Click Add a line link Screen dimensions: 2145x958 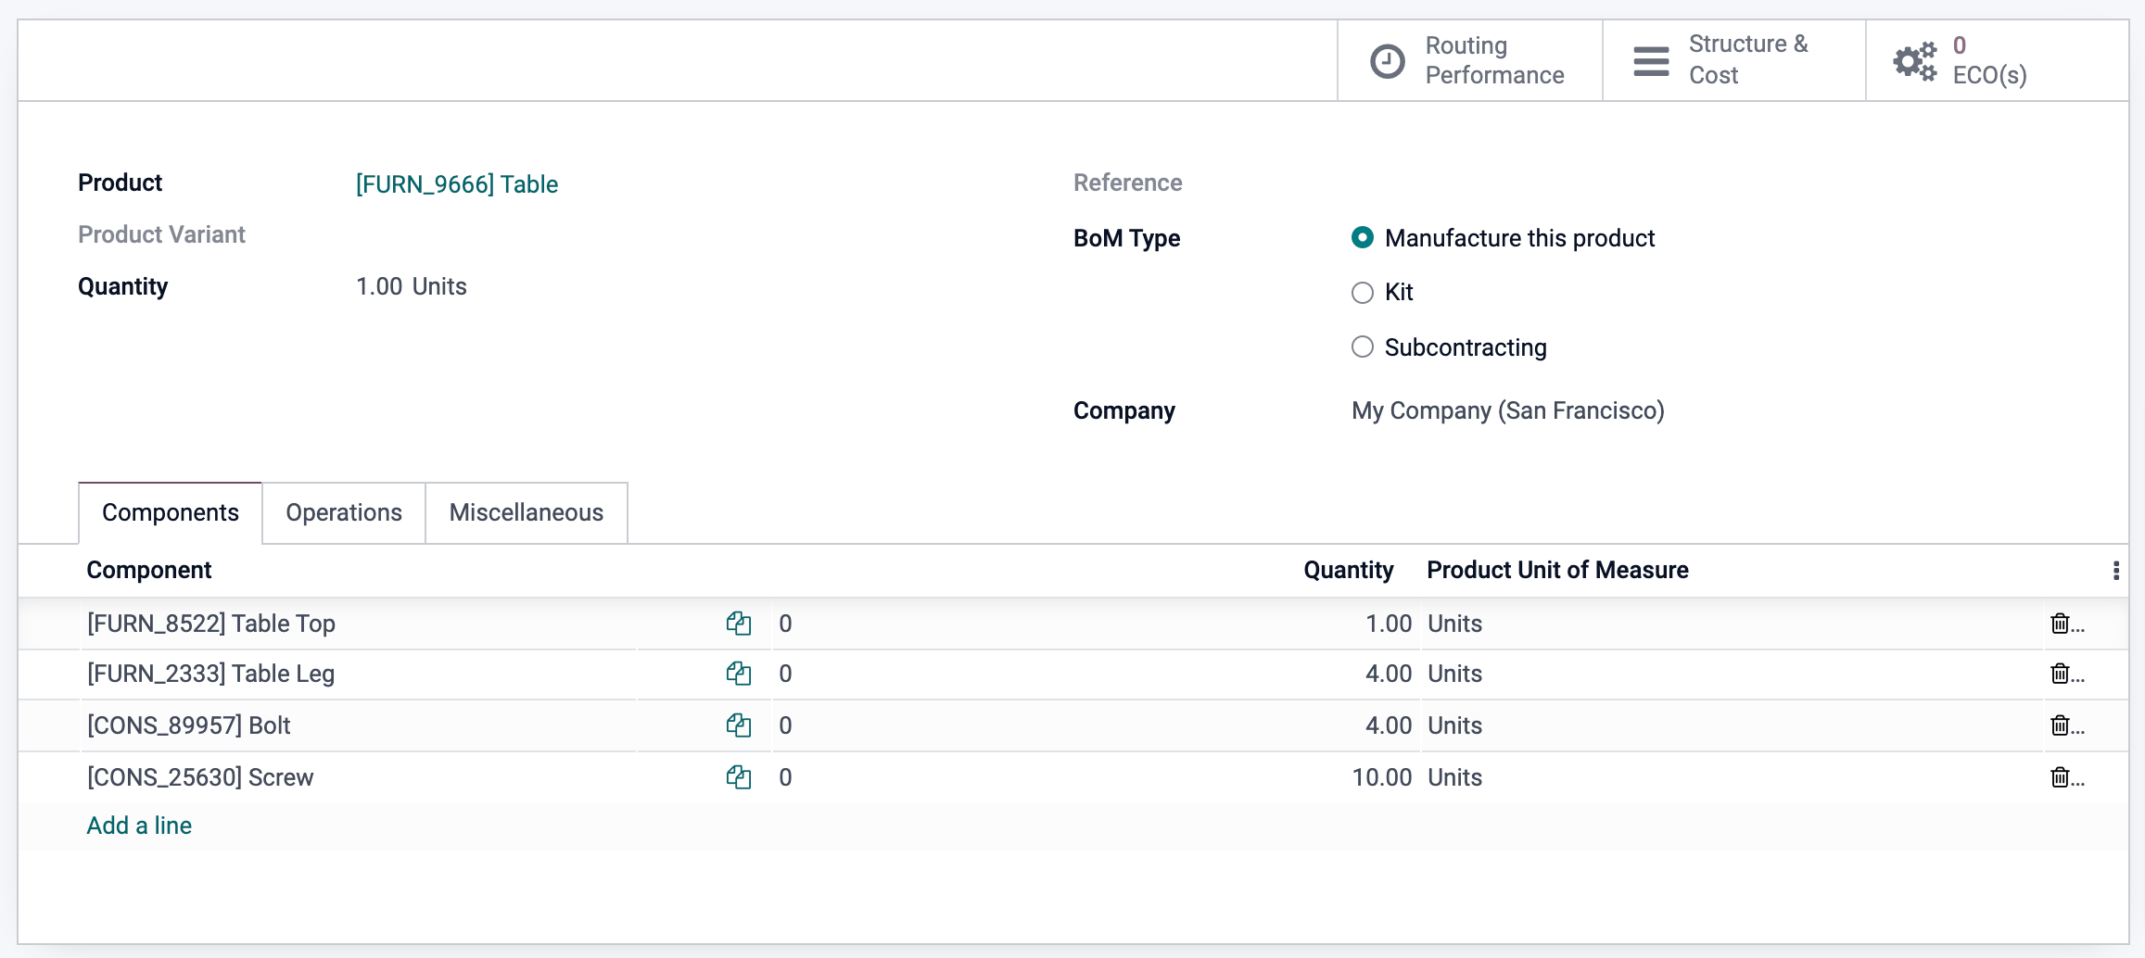[139, 826]
